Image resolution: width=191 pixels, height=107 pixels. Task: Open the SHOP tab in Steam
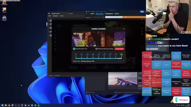[x=92, y=14]
